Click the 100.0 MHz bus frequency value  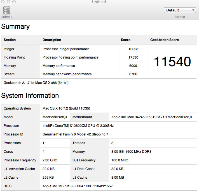click(120, 160)
